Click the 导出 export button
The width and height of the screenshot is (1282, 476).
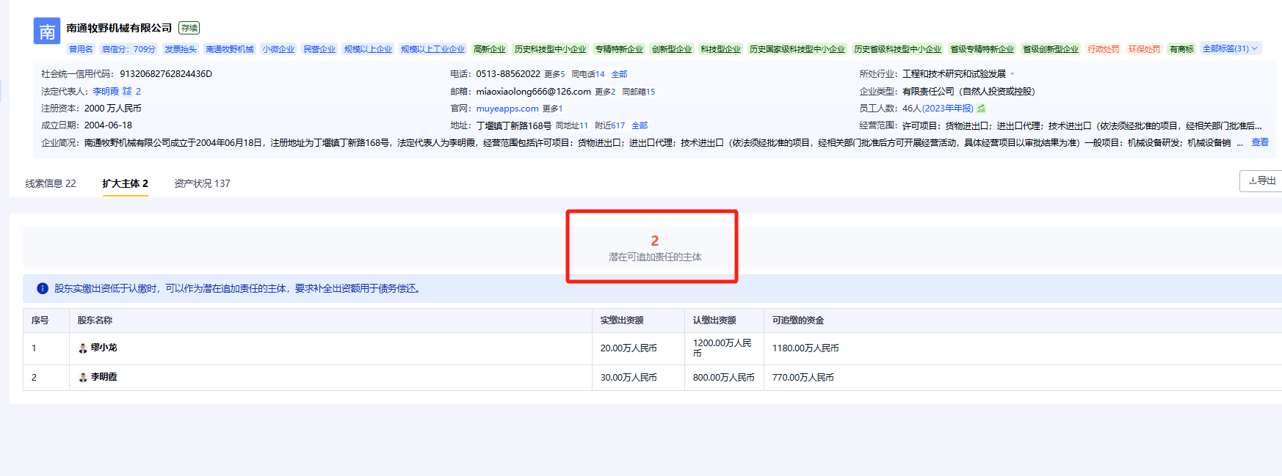[x=1261, y=180]
